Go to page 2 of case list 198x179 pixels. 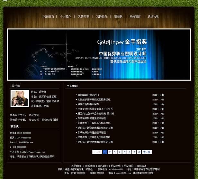pos(110,152)
